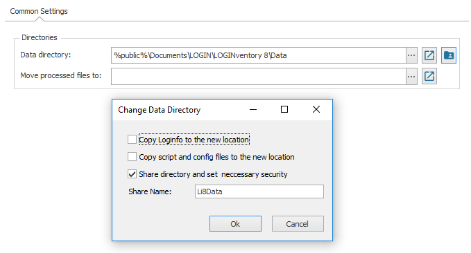Click into the Data directory path field
Screen dimensions: 471x253
[x=259, y=55]
